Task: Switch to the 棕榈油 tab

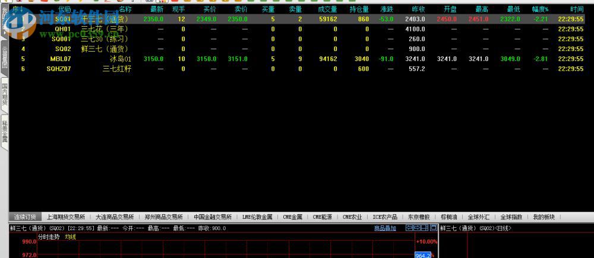Action: (x=449, y=217)
